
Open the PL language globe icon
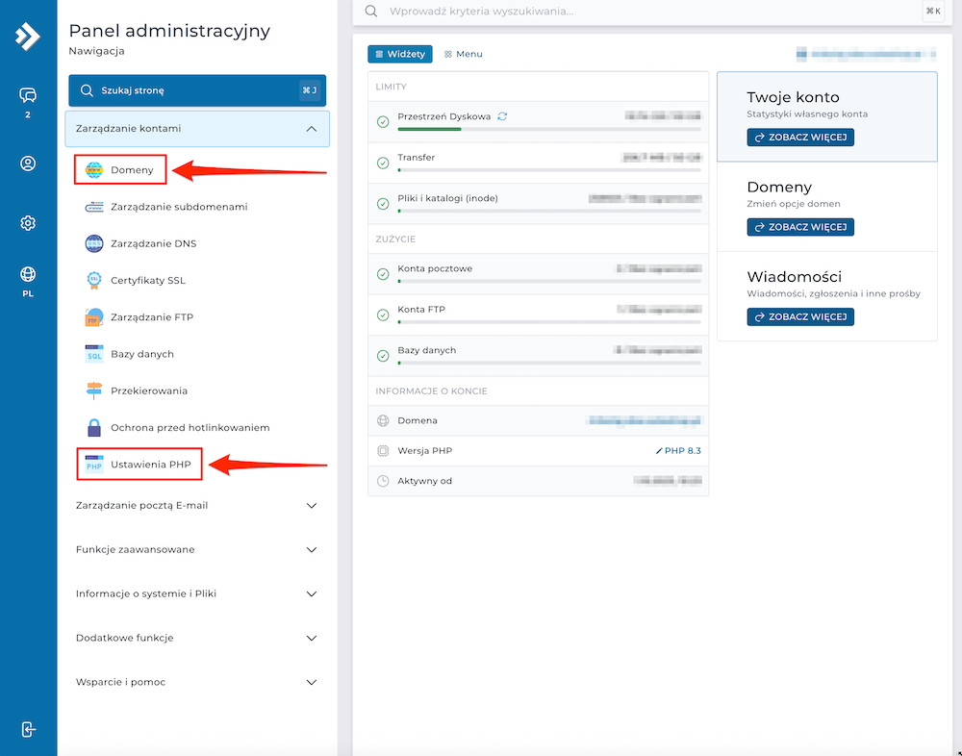click(x=28, y=274)
